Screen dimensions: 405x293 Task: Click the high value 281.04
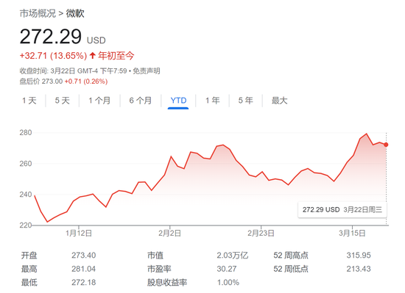tap(84, 269)
